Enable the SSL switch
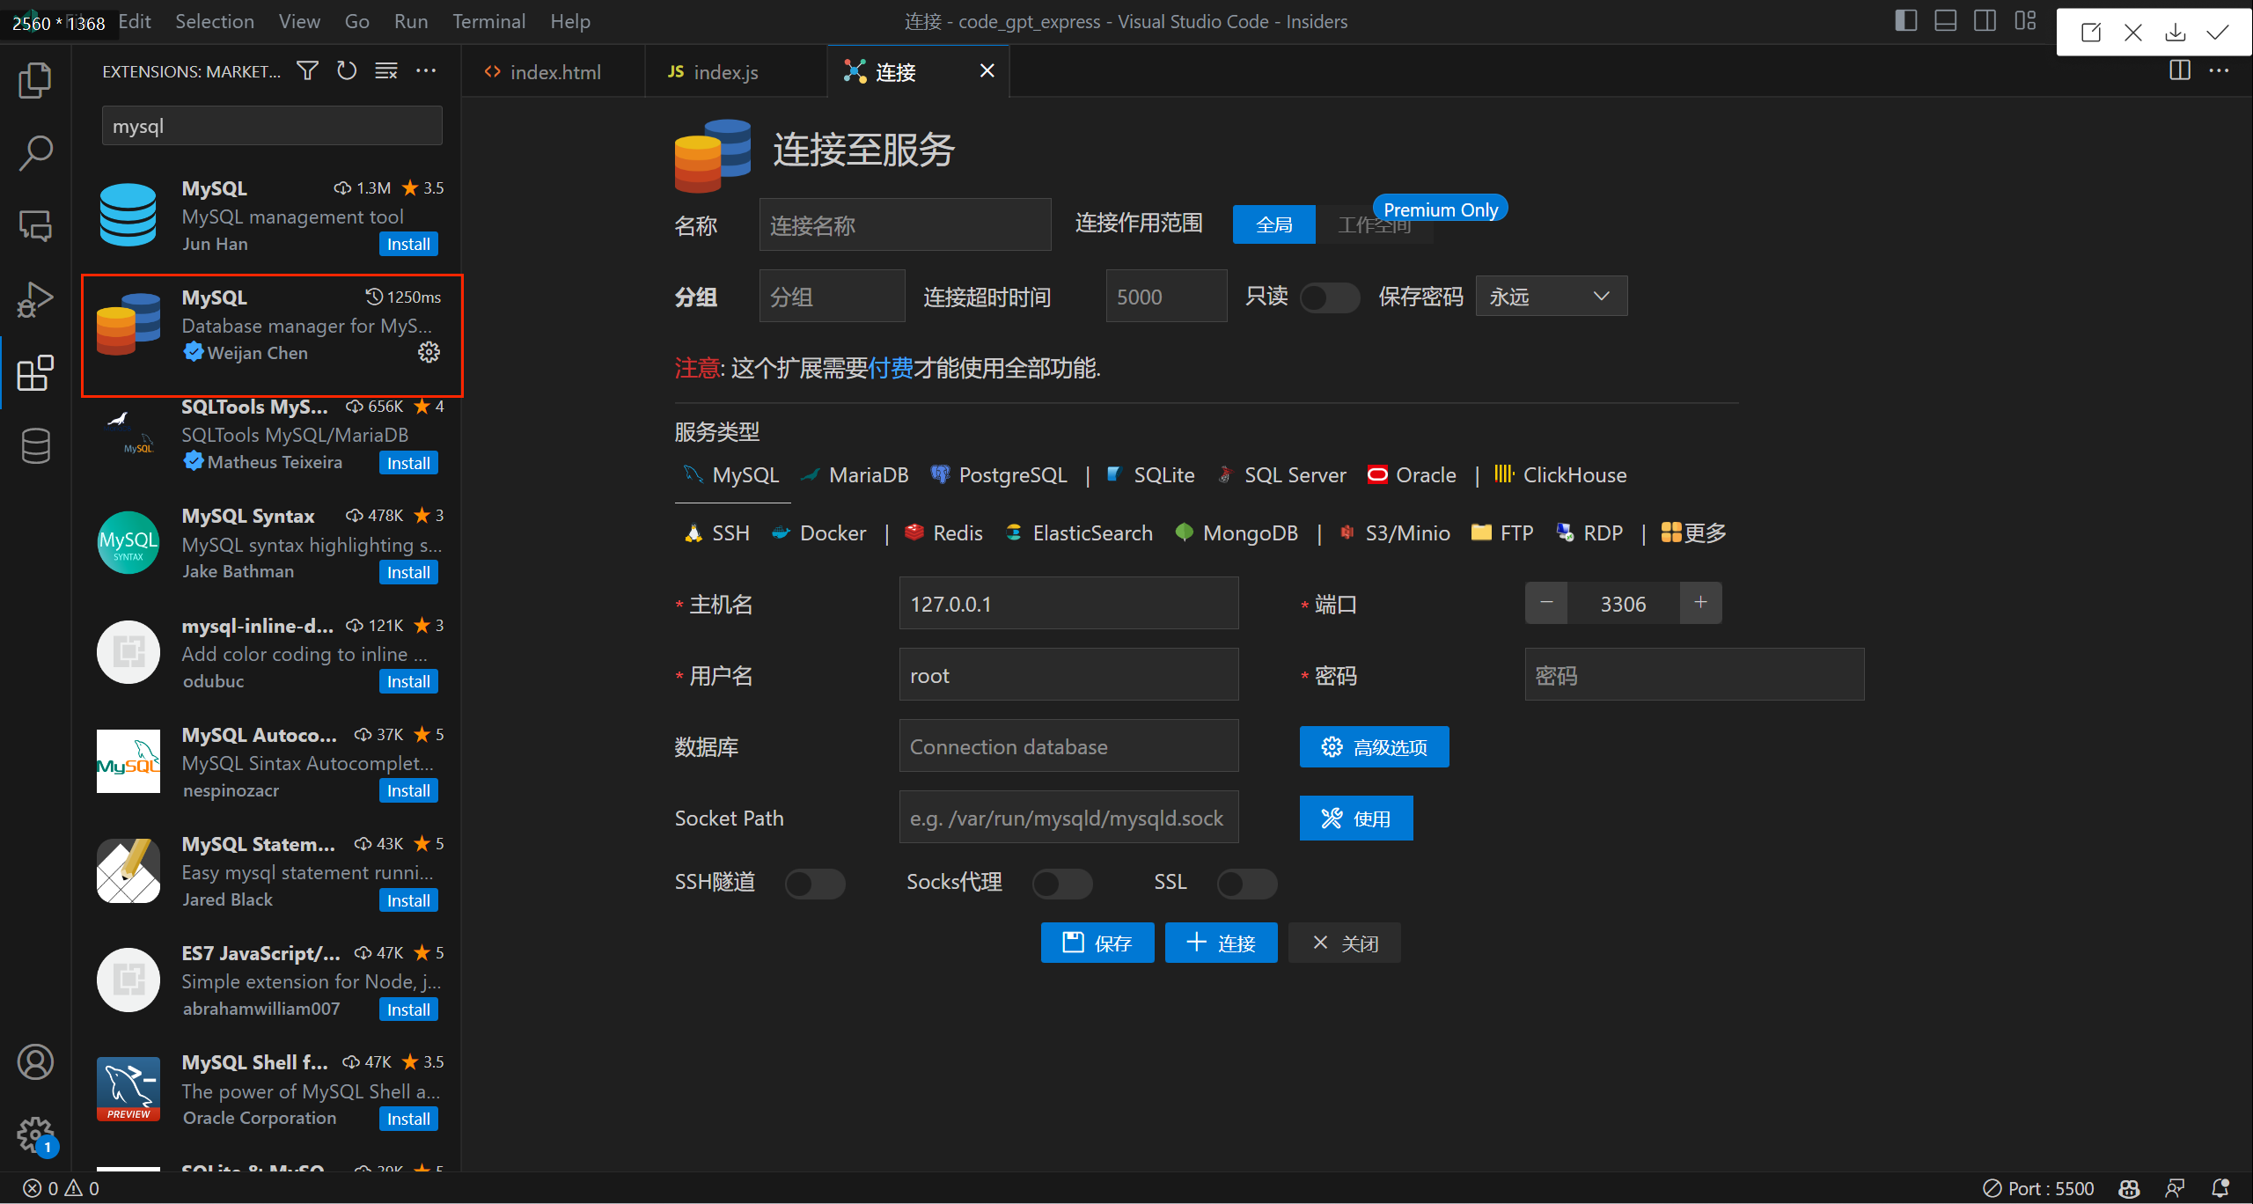Viewport: 2253px width, 1204px height. (1246, 883)
